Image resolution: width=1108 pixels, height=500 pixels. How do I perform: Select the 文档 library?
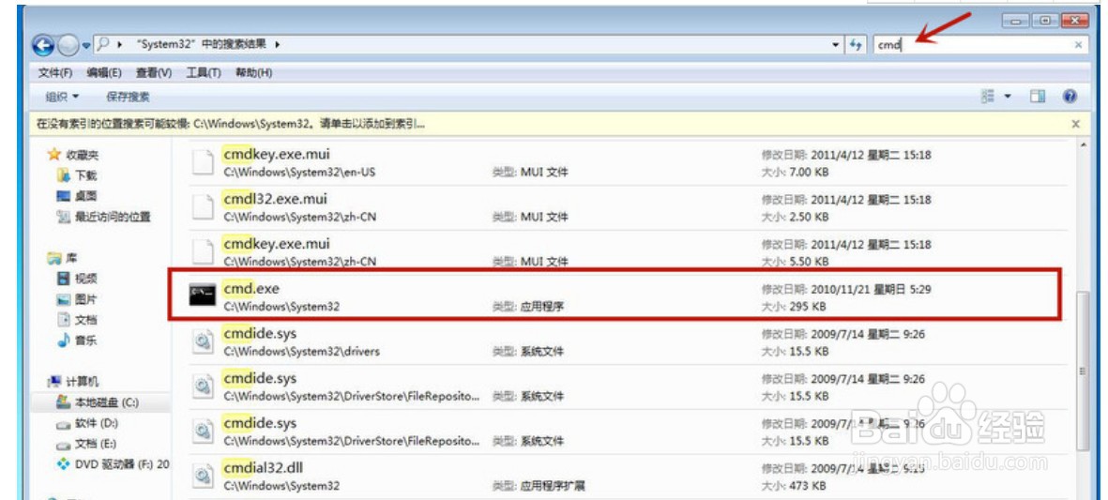pyautogui.click(x=78, y=319)
